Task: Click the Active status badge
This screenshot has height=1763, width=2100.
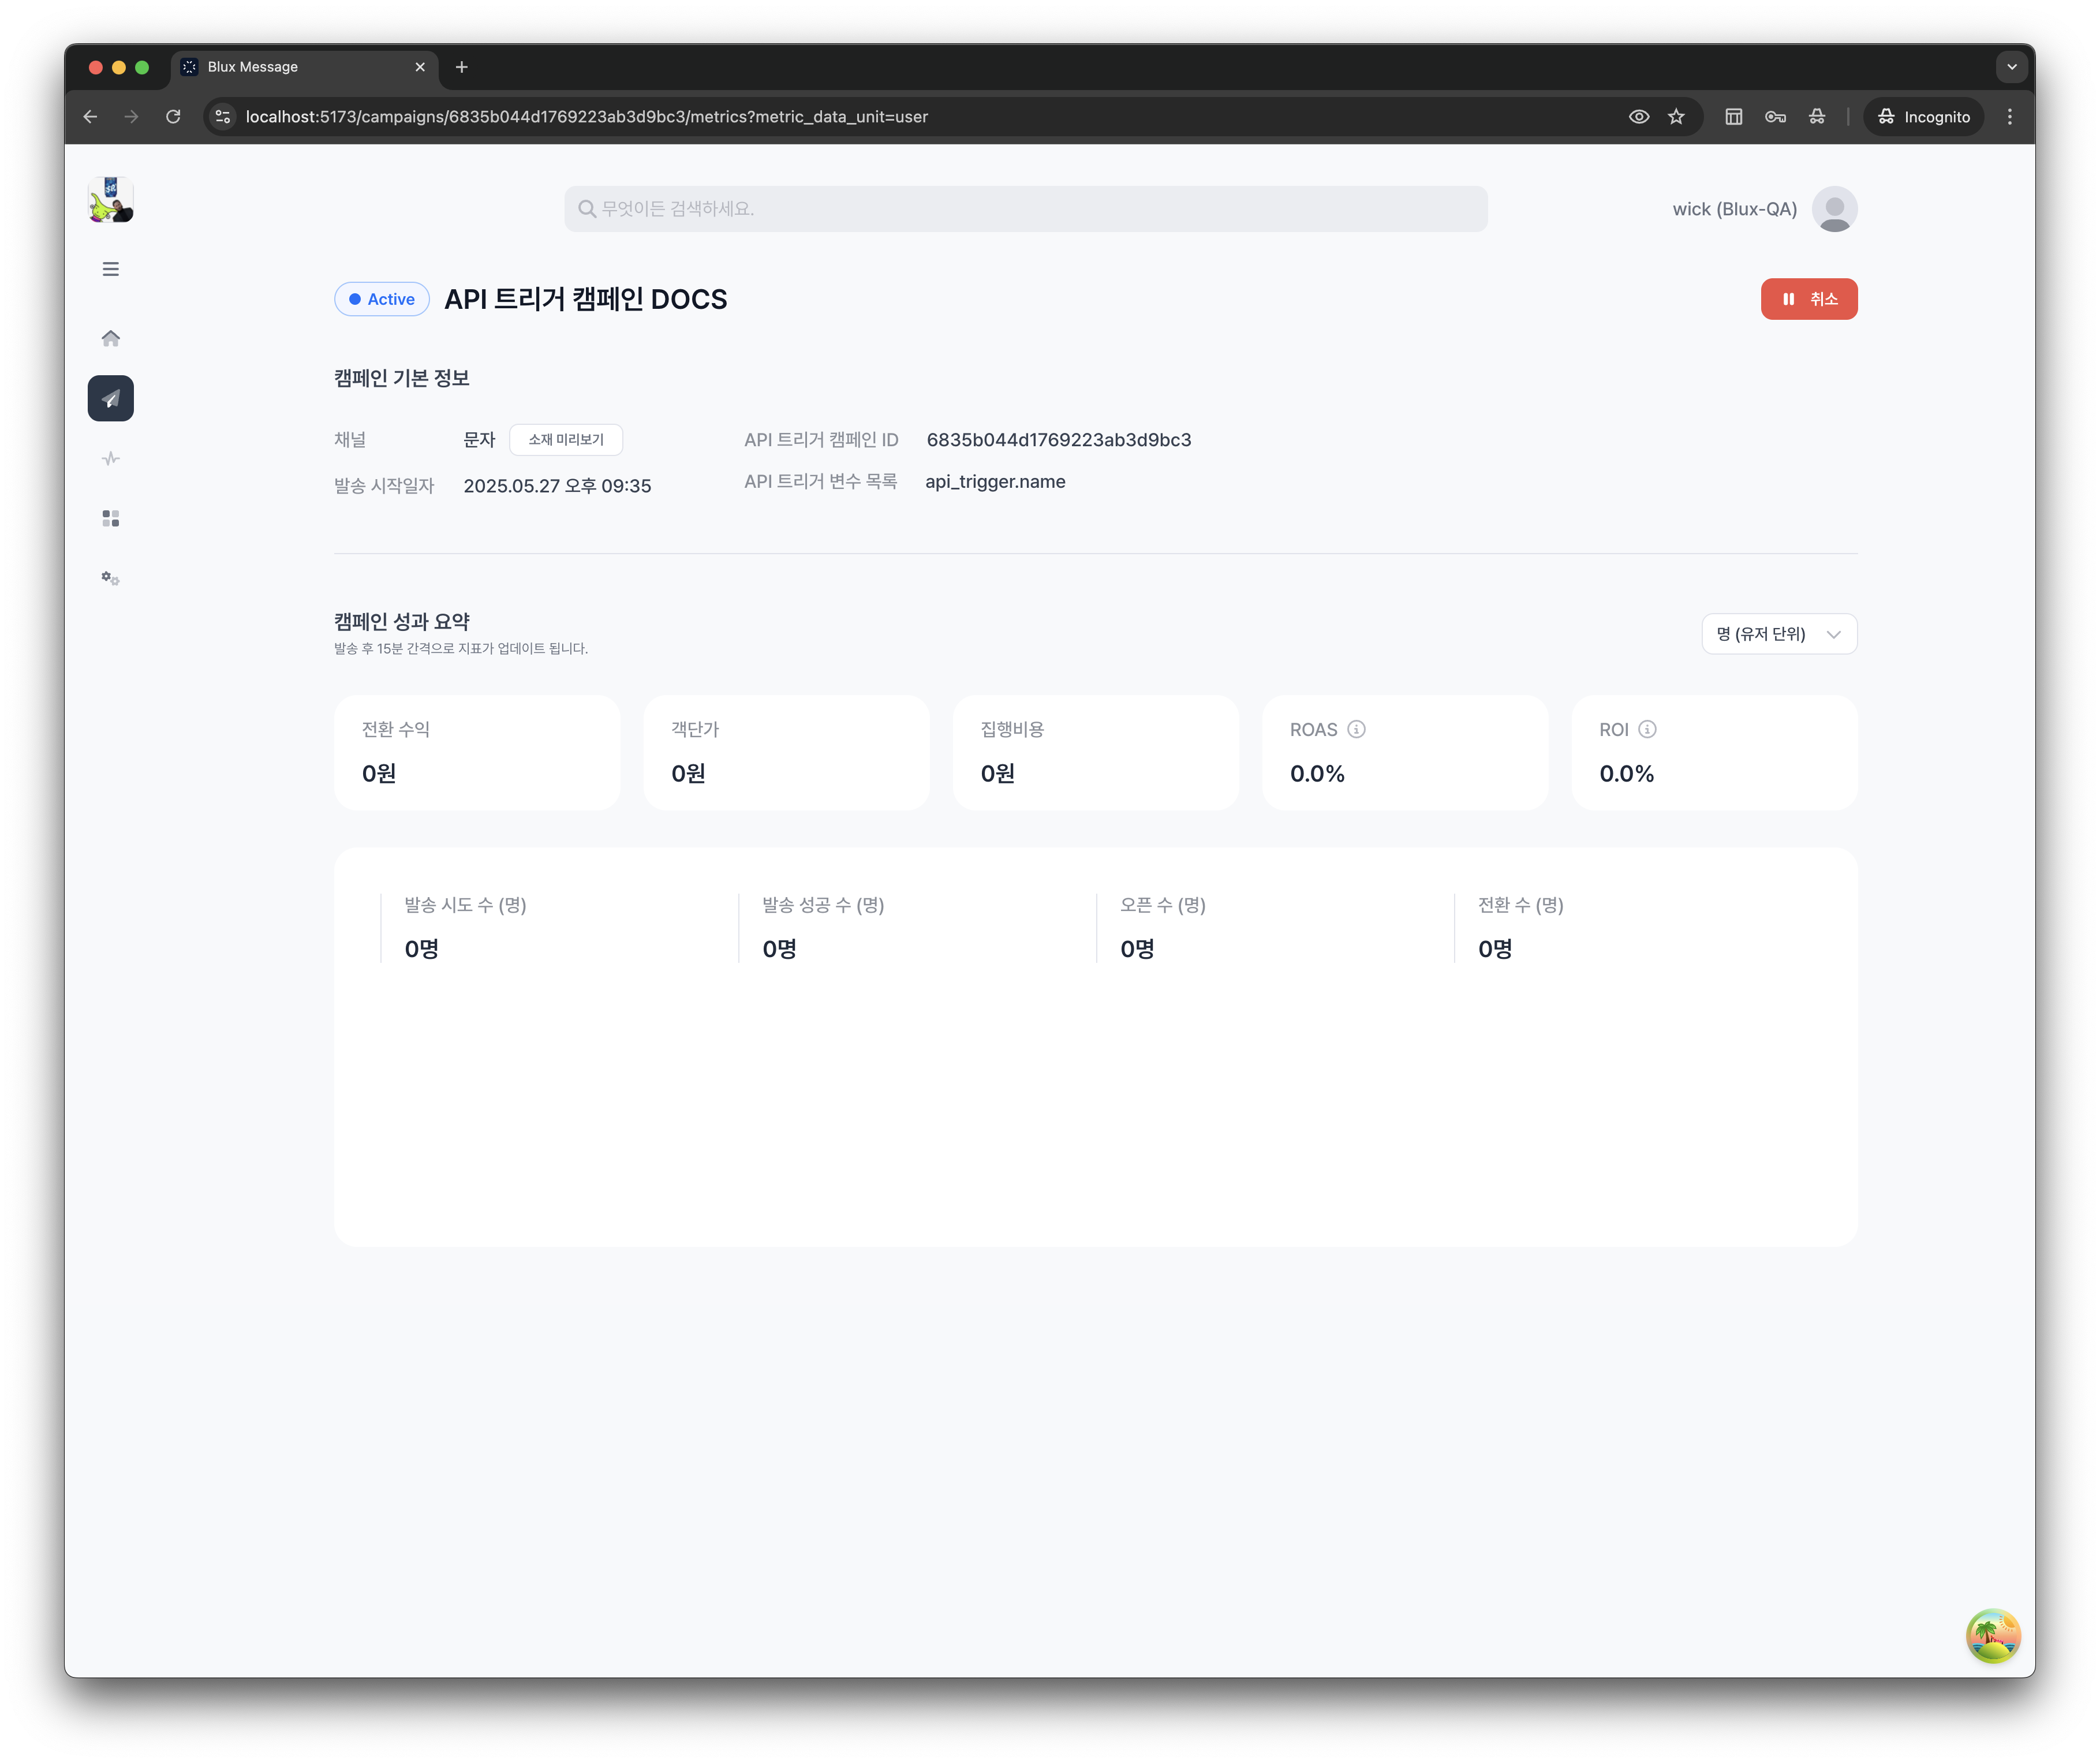Action: point(382,299)
